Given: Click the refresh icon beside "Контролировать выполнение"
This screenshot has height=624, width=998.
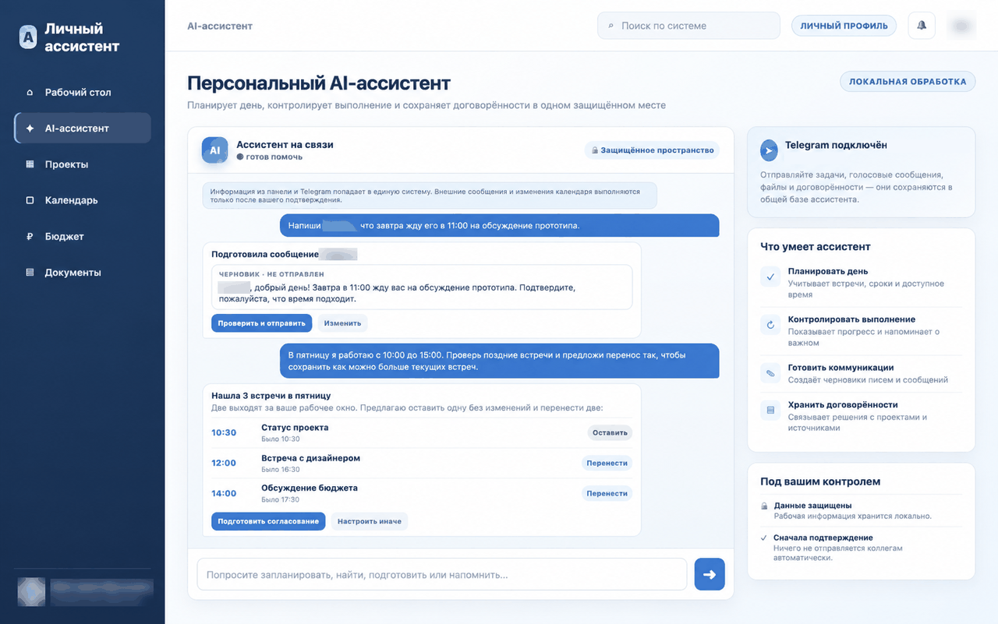Looking at the screenshot, I should point(770,325).
